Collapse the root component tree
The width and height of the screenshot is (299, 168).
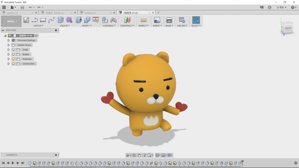[5, 36]
